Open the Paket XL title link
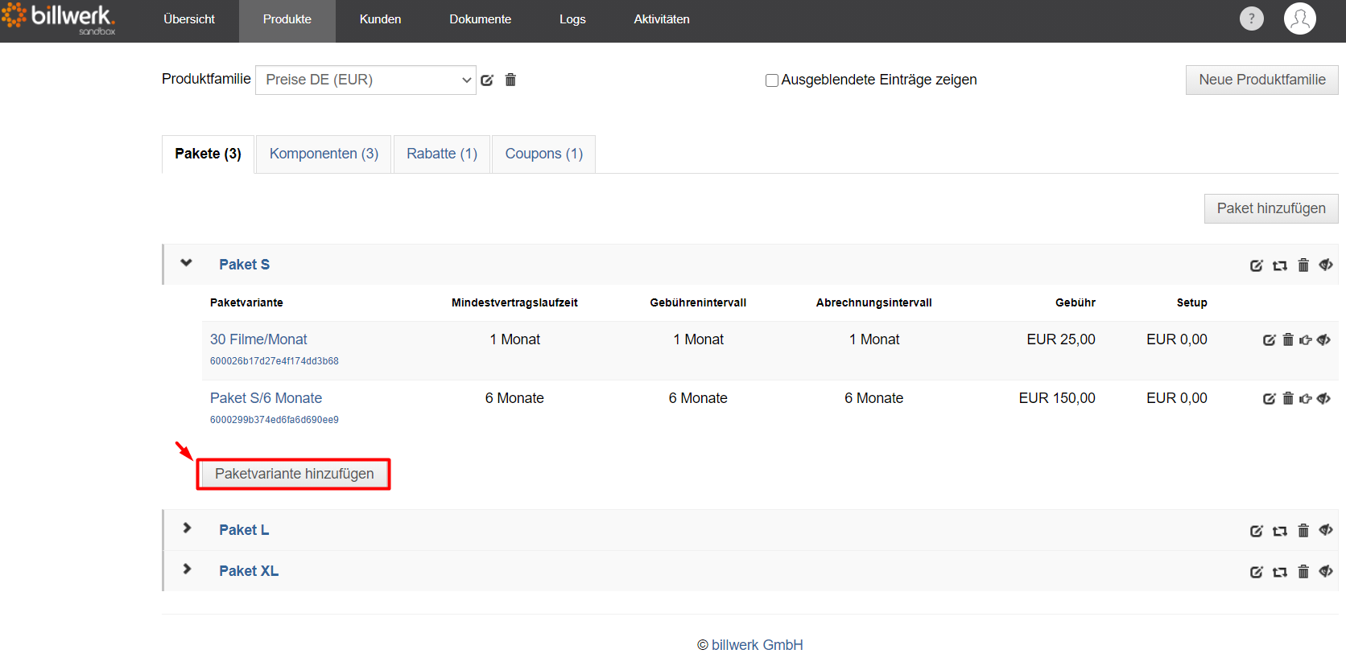The width and height of the screenshot is (1346, 662). tap(249, 571)
